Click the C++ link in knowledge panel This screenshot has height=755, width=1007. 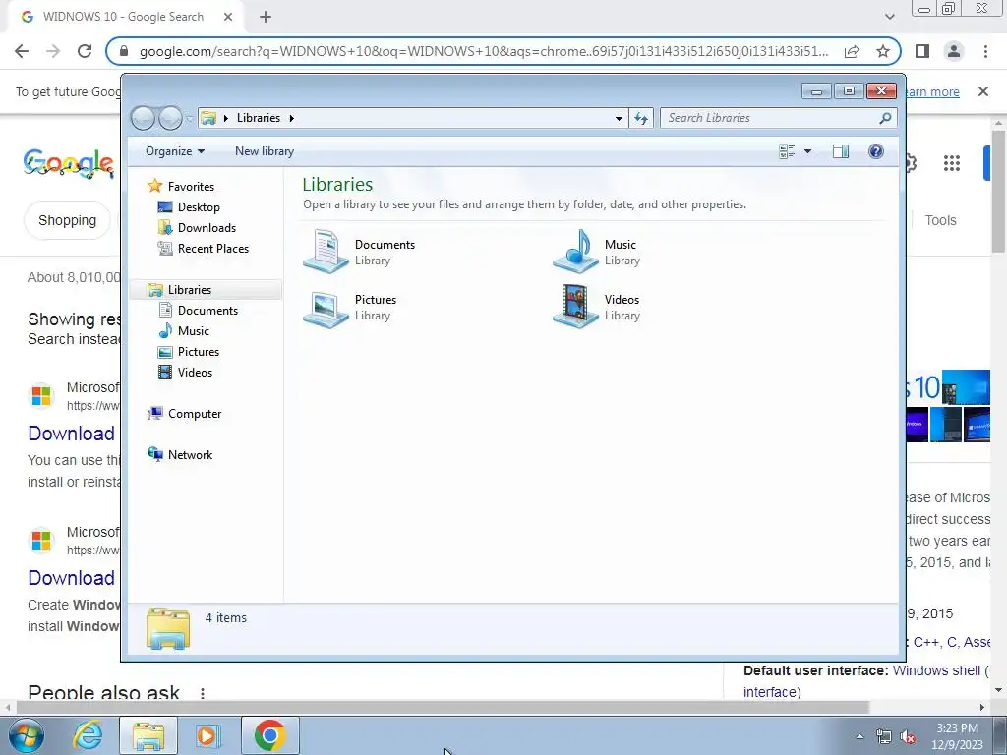(926, 642)
